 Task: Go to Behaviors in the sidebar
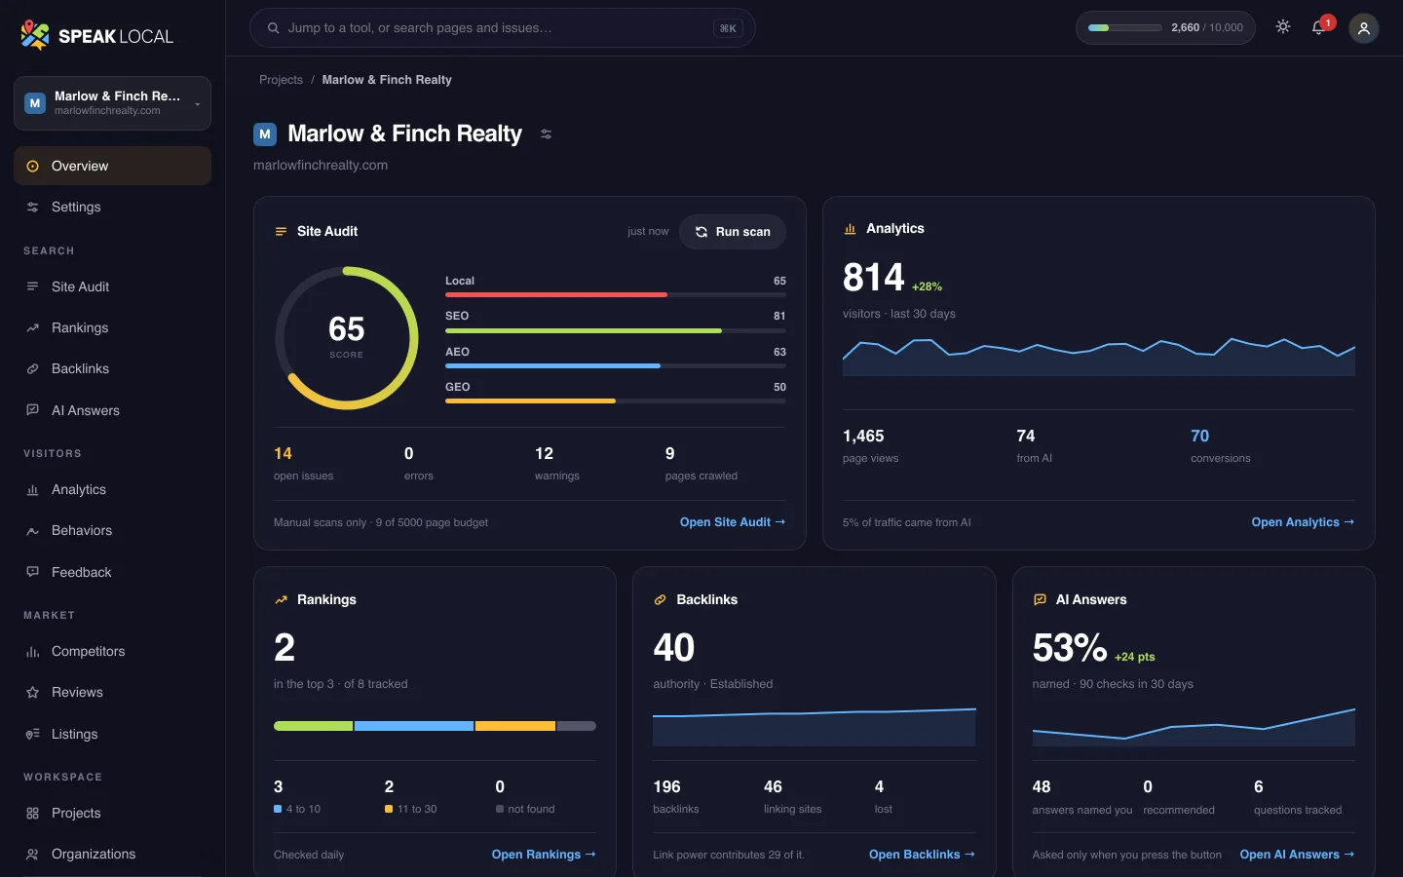click(x=112, y=530)
